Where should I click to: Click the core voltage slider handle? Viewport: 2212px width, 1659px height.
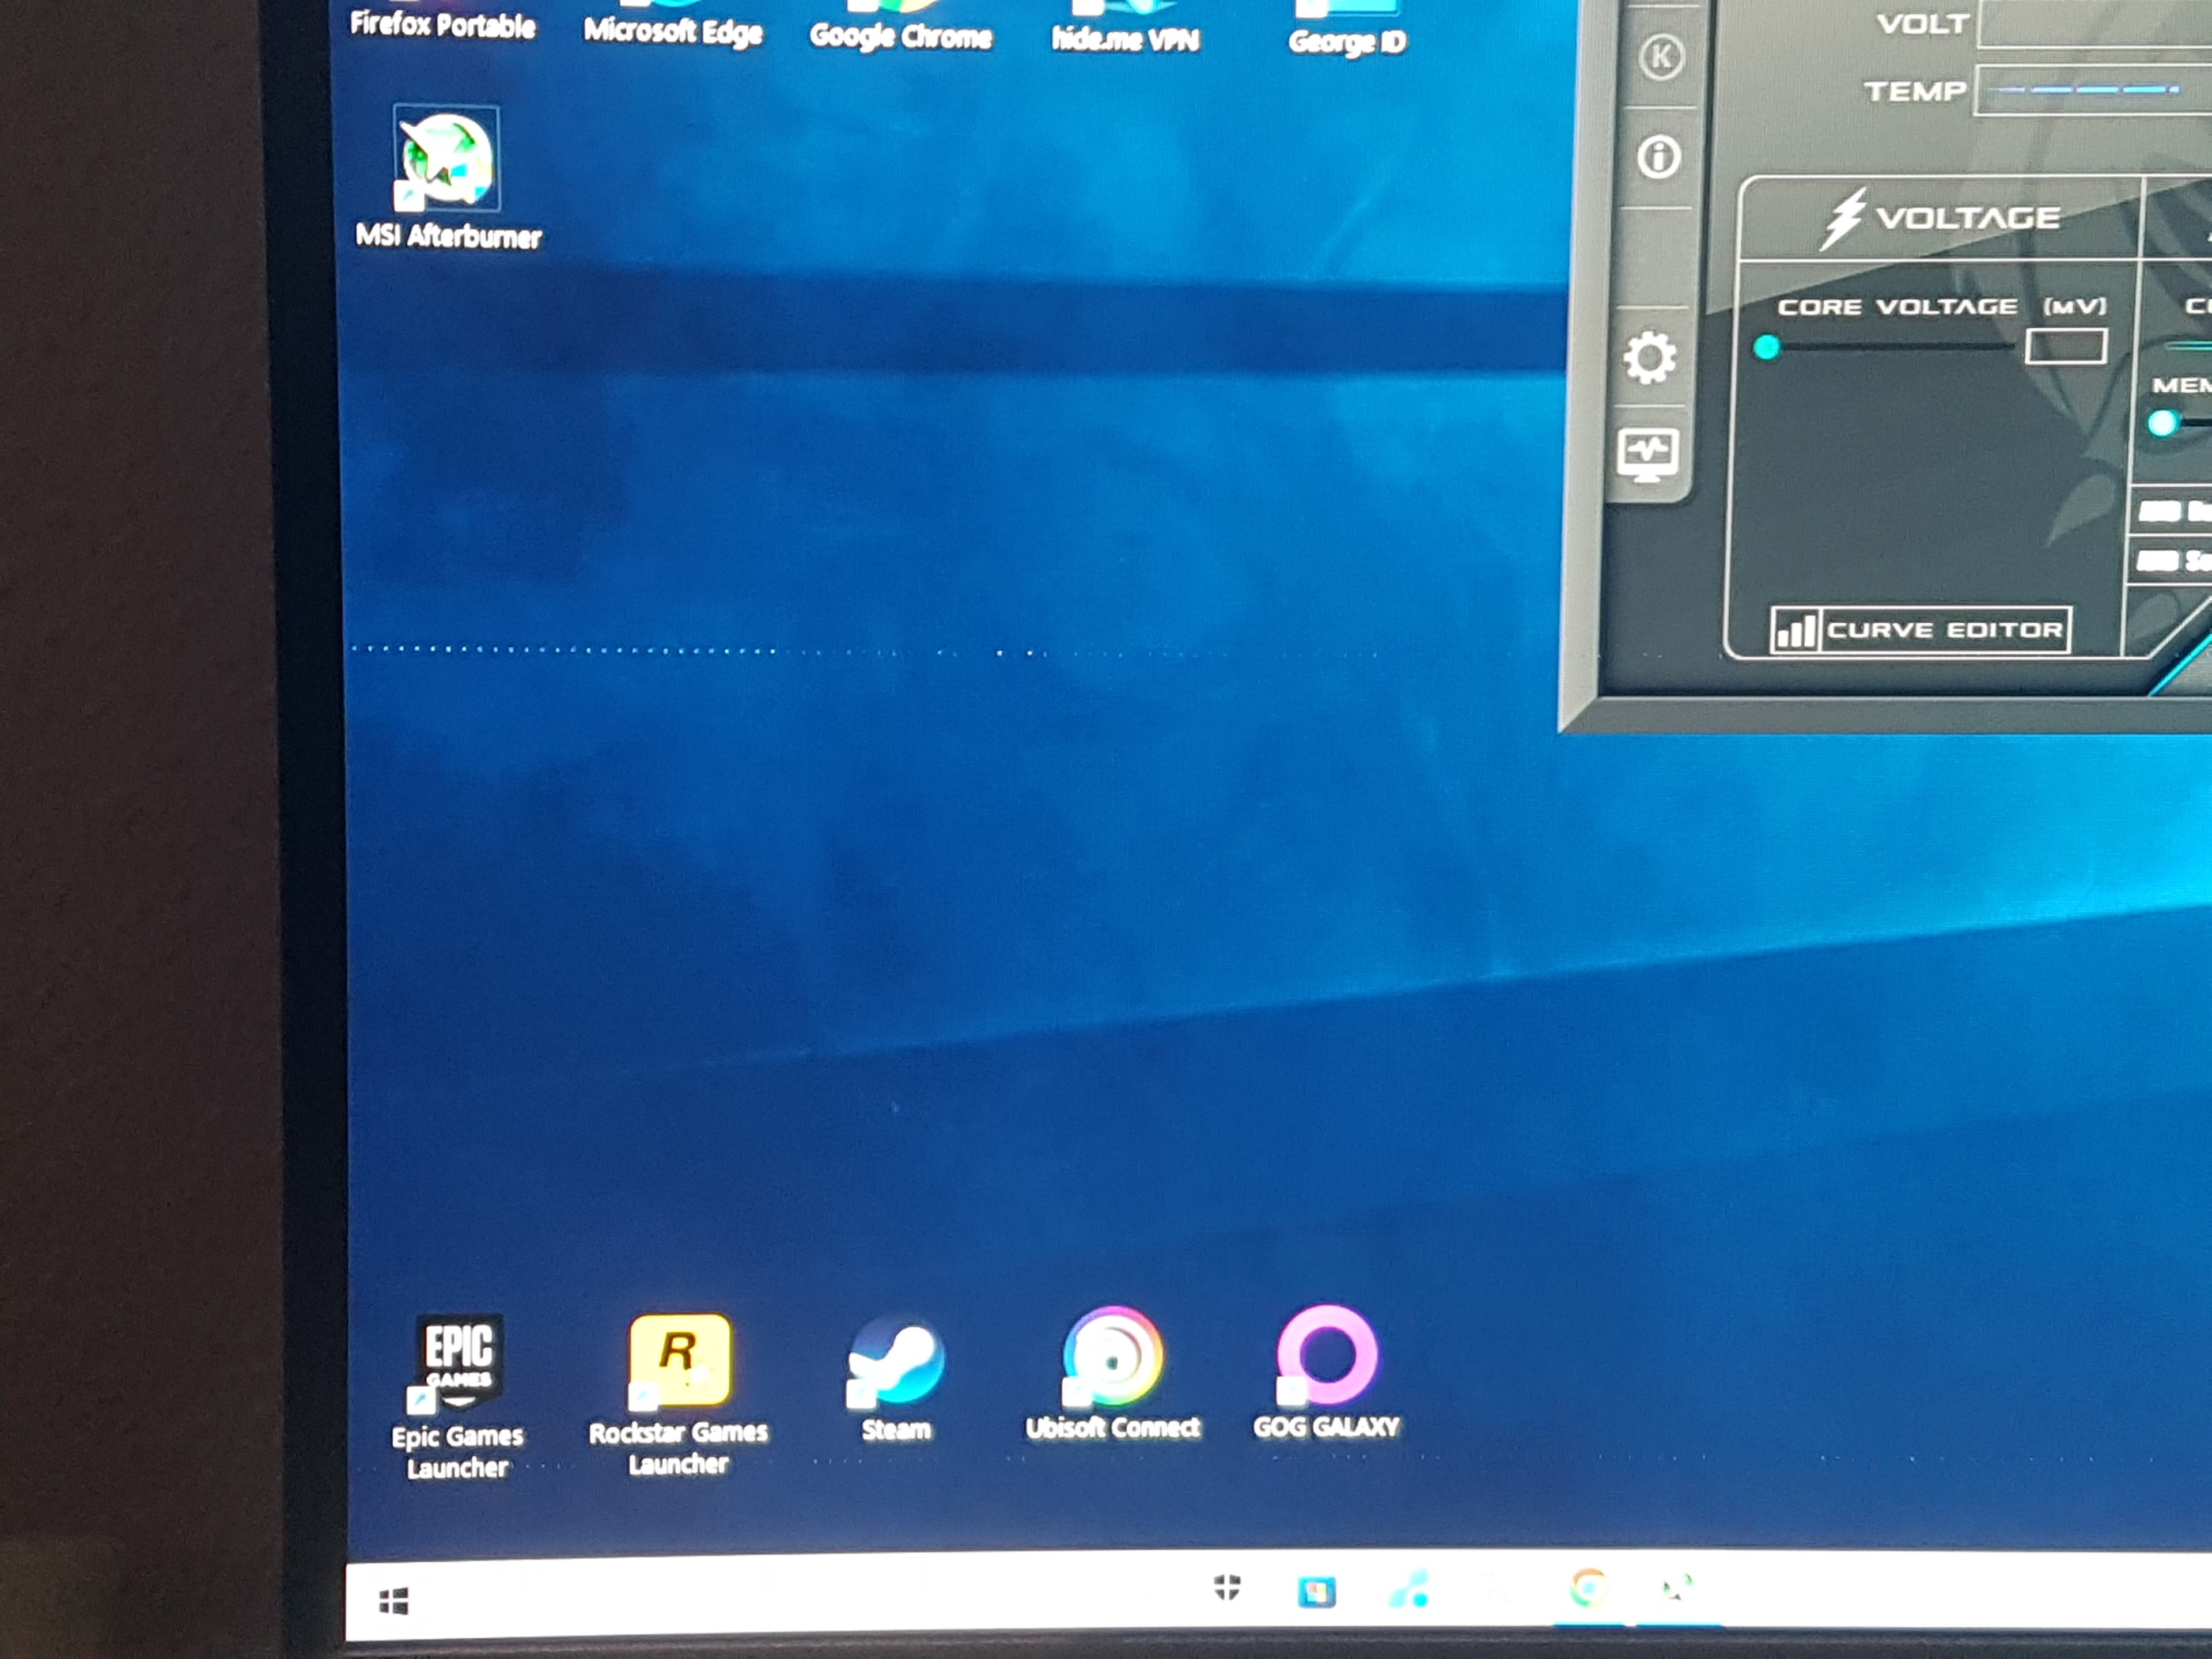pos(1767,347)
